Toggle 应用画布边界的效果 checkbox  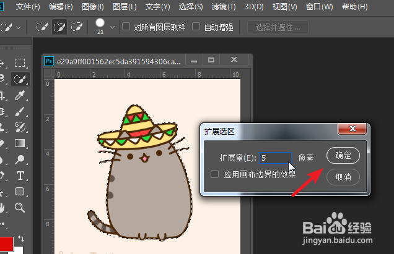pos(214,174)
